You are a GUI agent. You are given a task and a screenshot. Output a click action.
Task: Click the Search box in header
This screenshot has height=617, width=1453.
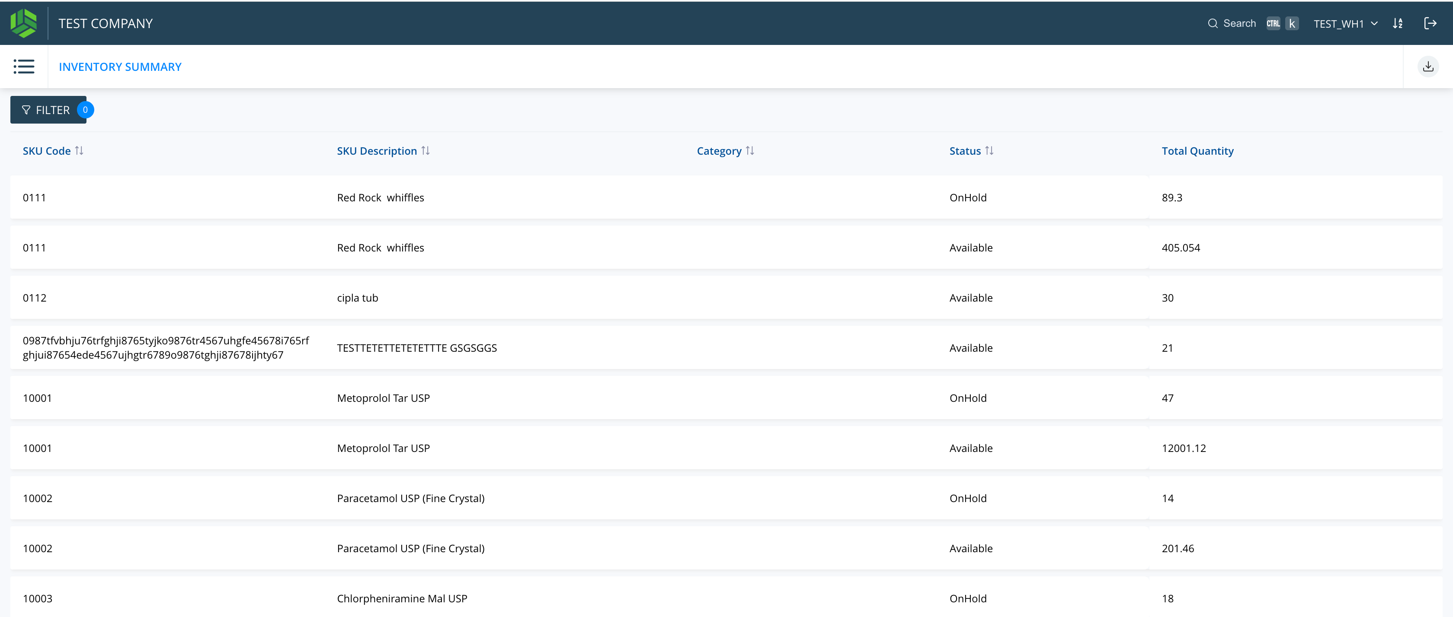coord(1253,23)
